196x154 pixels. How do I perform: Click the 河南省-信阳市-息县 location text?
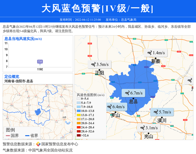[19, 81]
